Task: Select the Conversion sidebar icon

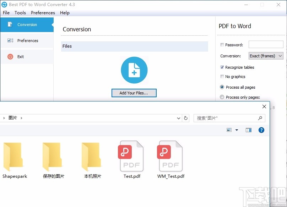Action: coord(10,25)
